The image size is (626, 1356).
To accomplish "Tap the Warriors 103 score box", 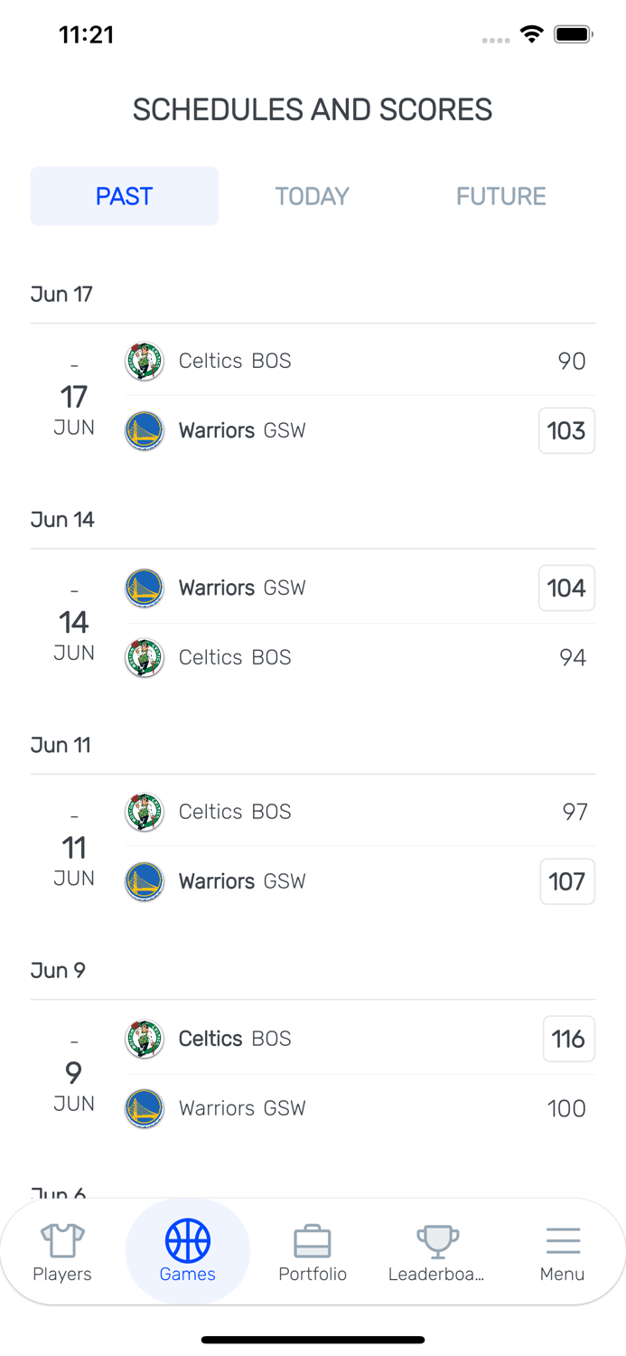I will 566,431.
